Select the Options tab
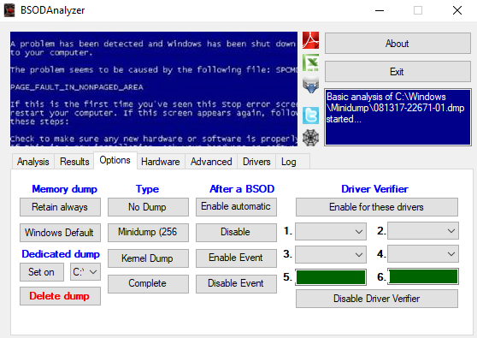Screen dimensions: 477x338 (x=115, y=160)
